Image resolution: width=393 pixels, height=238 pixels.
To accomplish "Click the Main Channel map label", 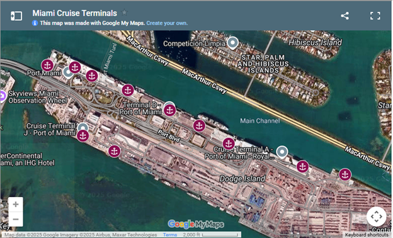I will [260, 121].
